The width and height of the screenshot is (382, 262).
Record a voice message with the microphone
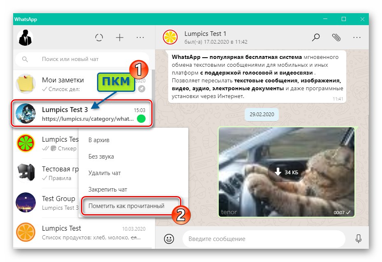click(358, 239)
